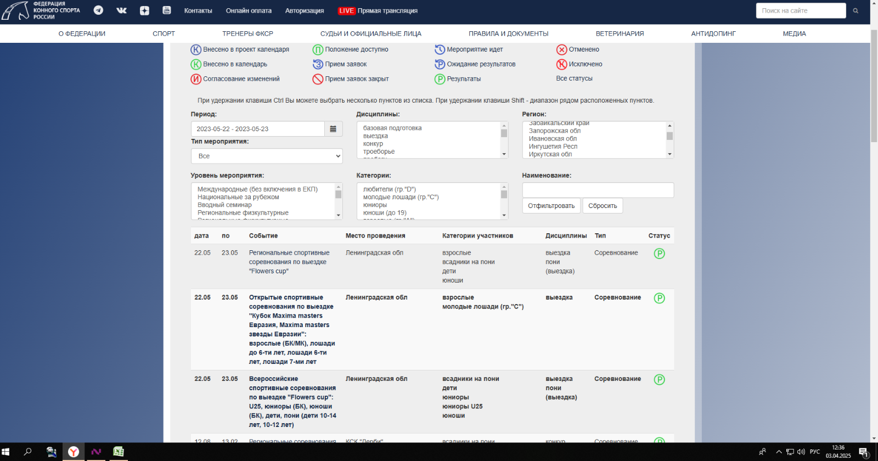This screenshot has height=461, width=878.
Task: Click the federation horse logo
Action: tap(15, 10)
